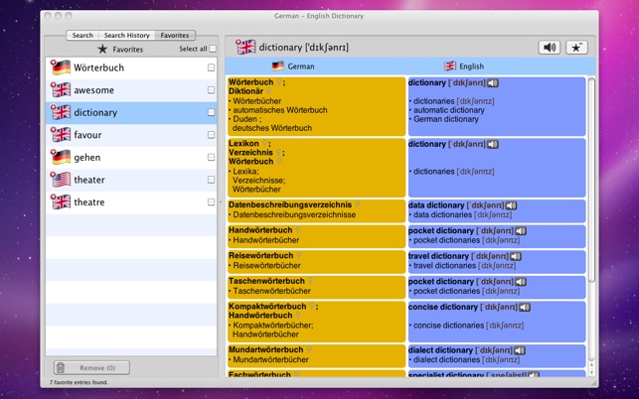Select 'gehen' in favorites list
Image resolution: width=639 pixels, height=399 pixels.
pyautogui.click(x=131, y=157)
